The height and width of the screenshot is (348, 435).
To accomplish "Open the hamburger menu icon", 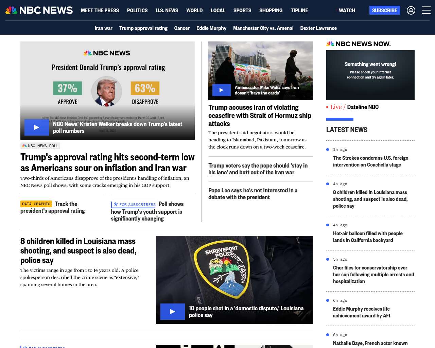I will (426, 10).
